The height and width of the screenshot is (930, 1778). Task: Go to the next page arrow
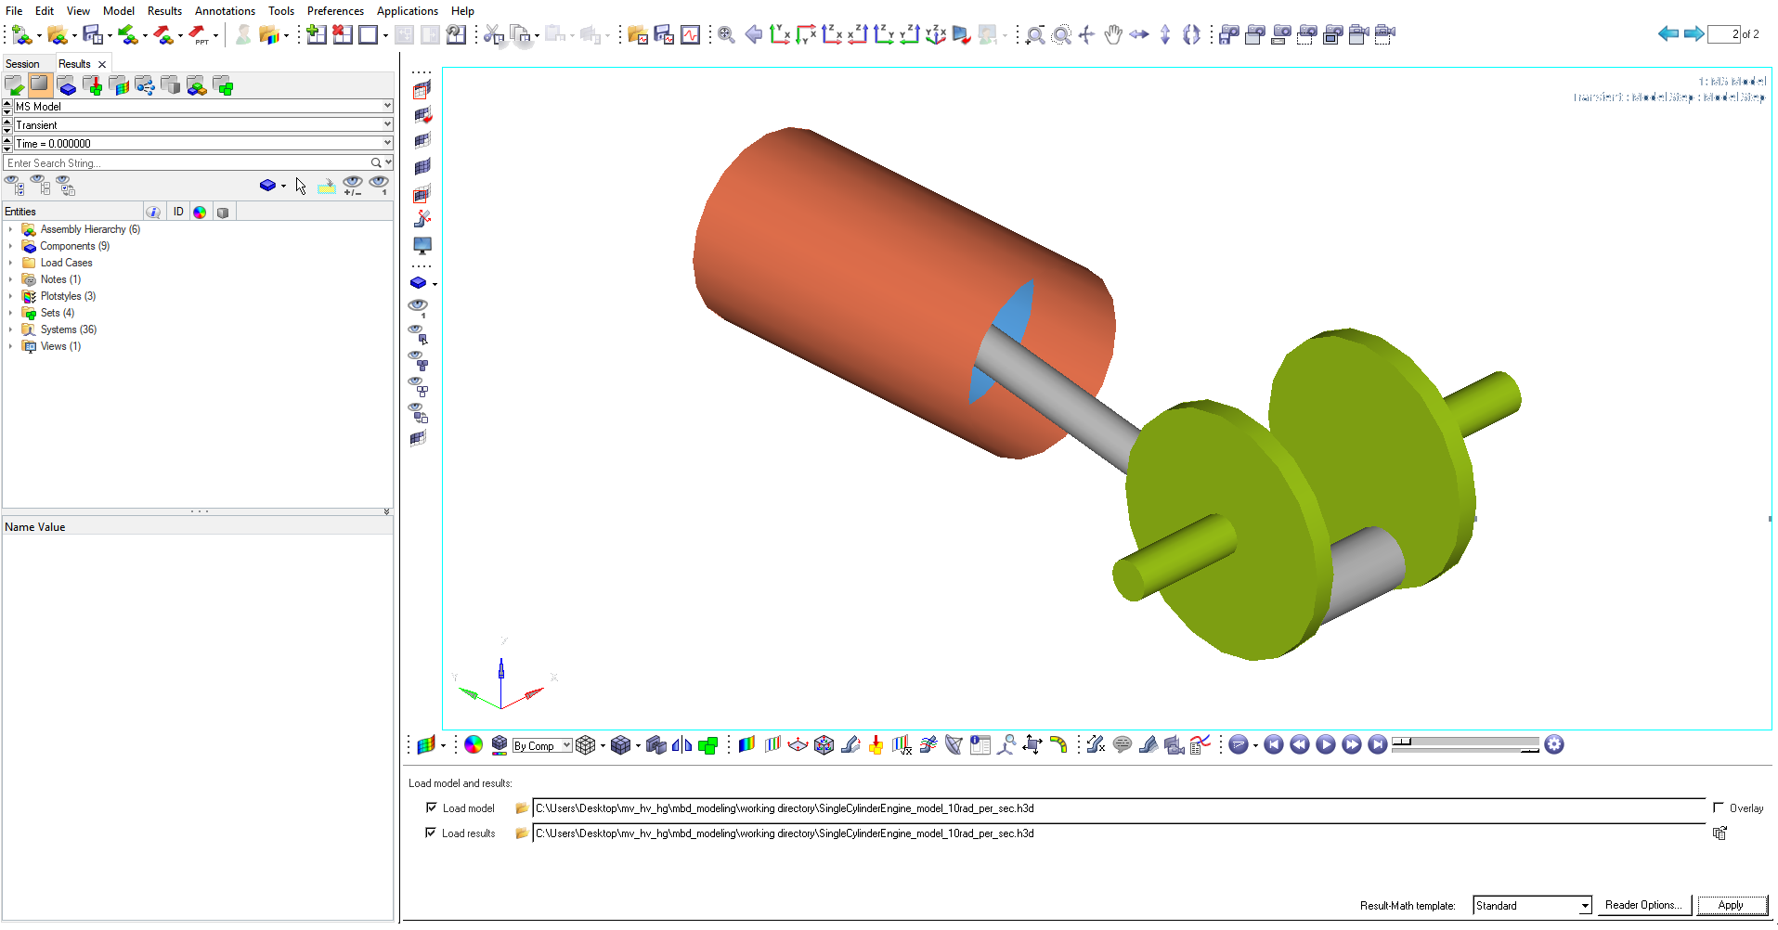[x=1694, y=34]
